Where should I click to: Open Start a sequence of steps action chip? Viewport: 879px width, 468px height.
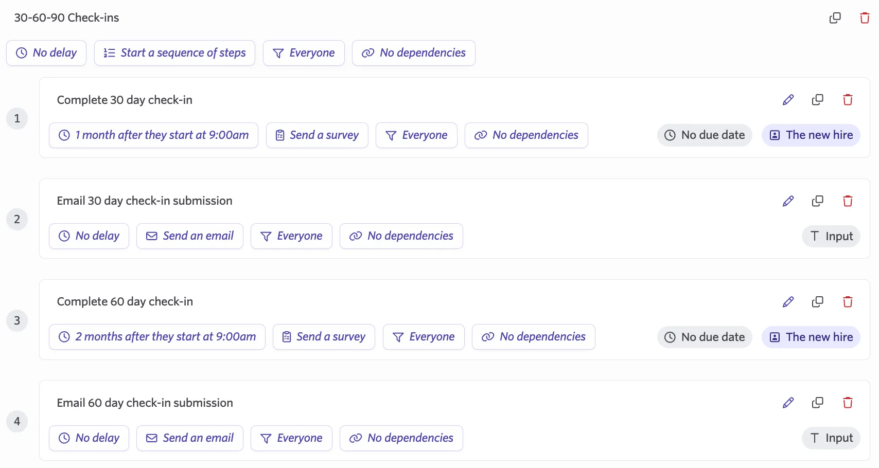click(x=174, y=53)
